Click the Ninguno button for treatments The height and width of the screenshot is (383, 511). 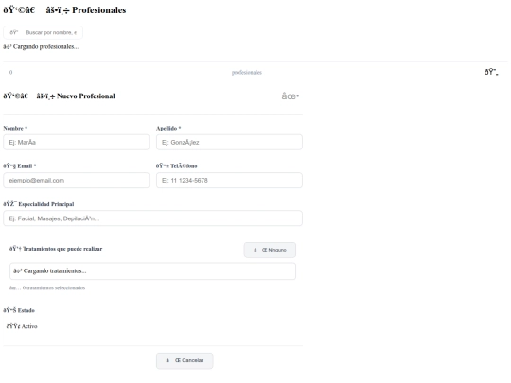[x=270, y=250]
